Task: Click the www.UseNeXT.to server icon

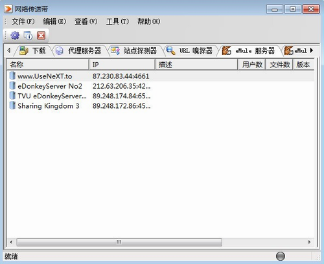Action: (12, 76)
